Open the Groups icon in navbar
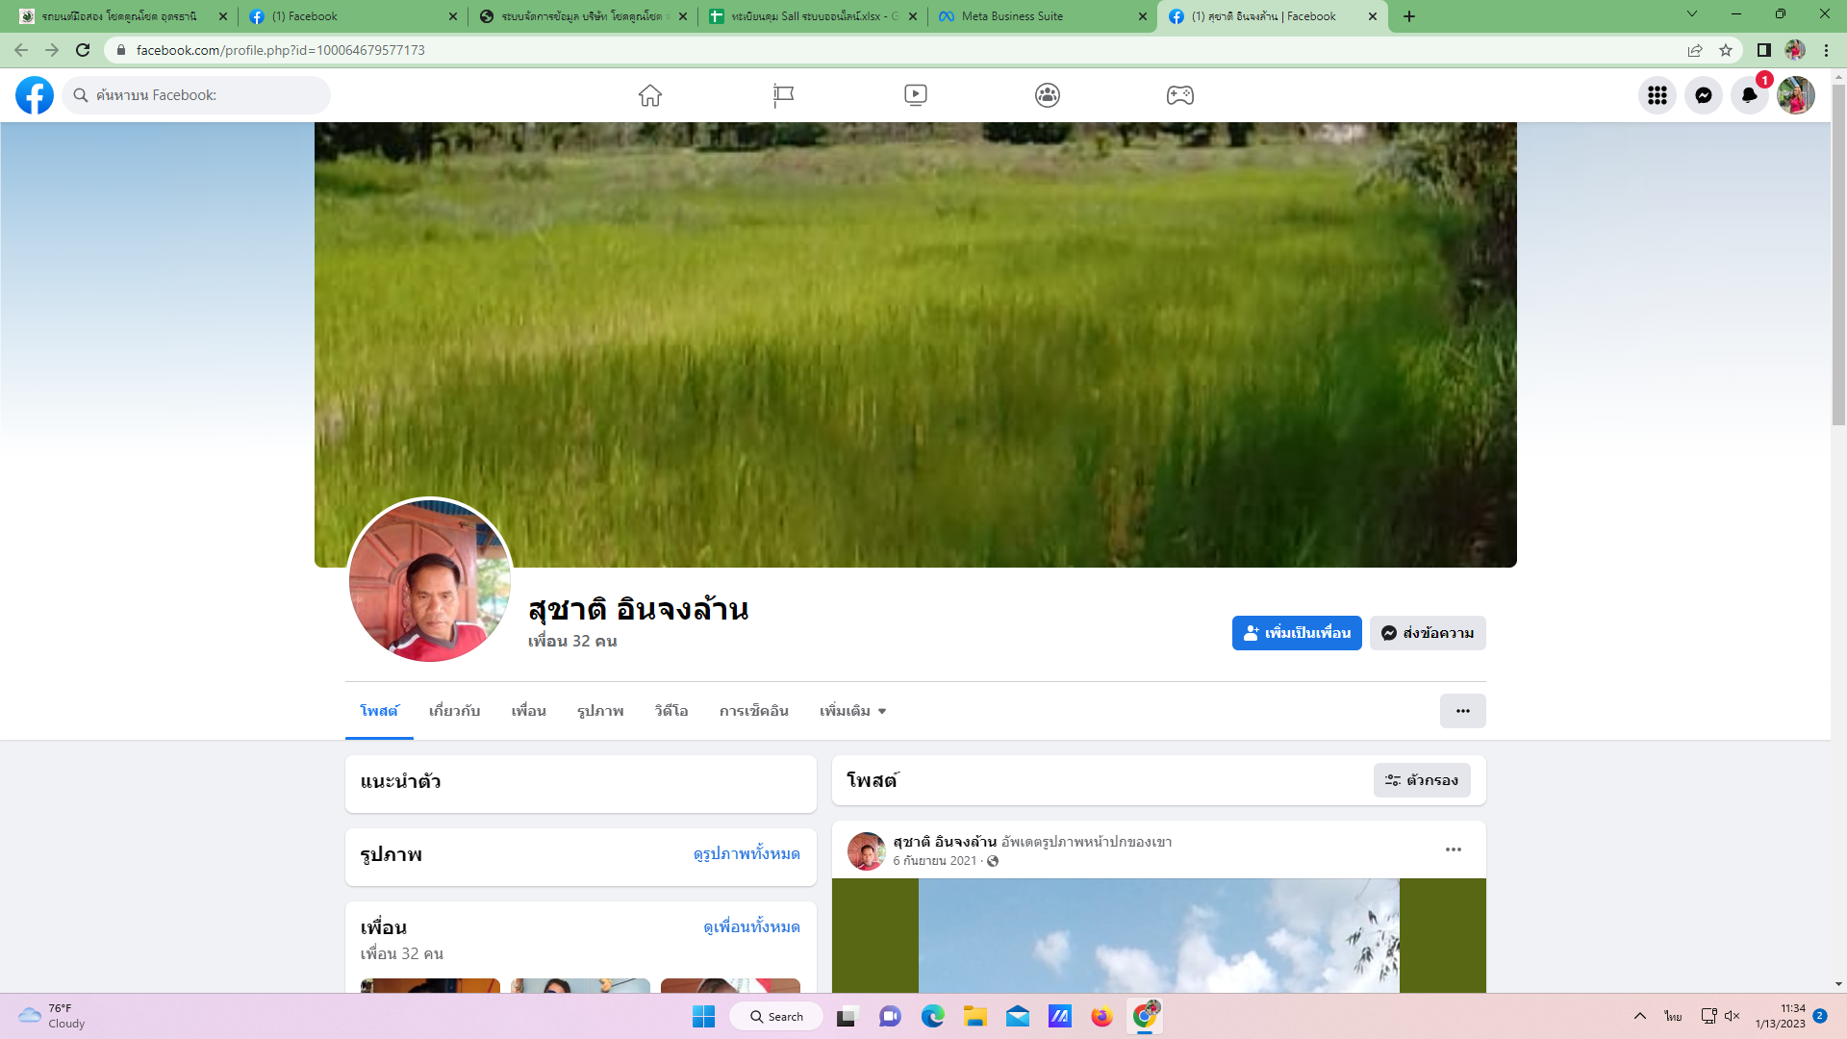The height and width of the screenshot is (1039, 1847). coord(1048,95)
